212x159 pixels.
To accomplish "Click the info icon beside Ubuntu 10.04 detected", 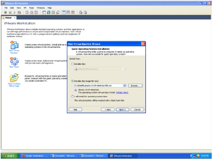I will coord(75,90).
